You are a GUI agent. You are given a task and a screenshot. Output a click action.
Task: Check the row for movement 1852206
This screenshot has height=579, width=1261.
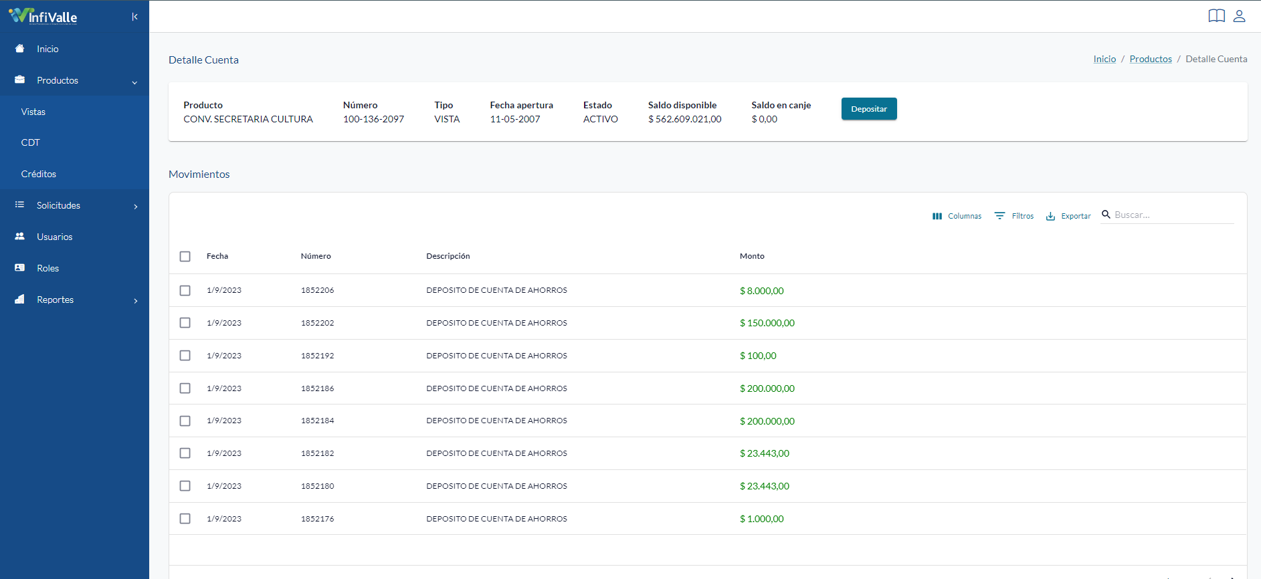185,291
